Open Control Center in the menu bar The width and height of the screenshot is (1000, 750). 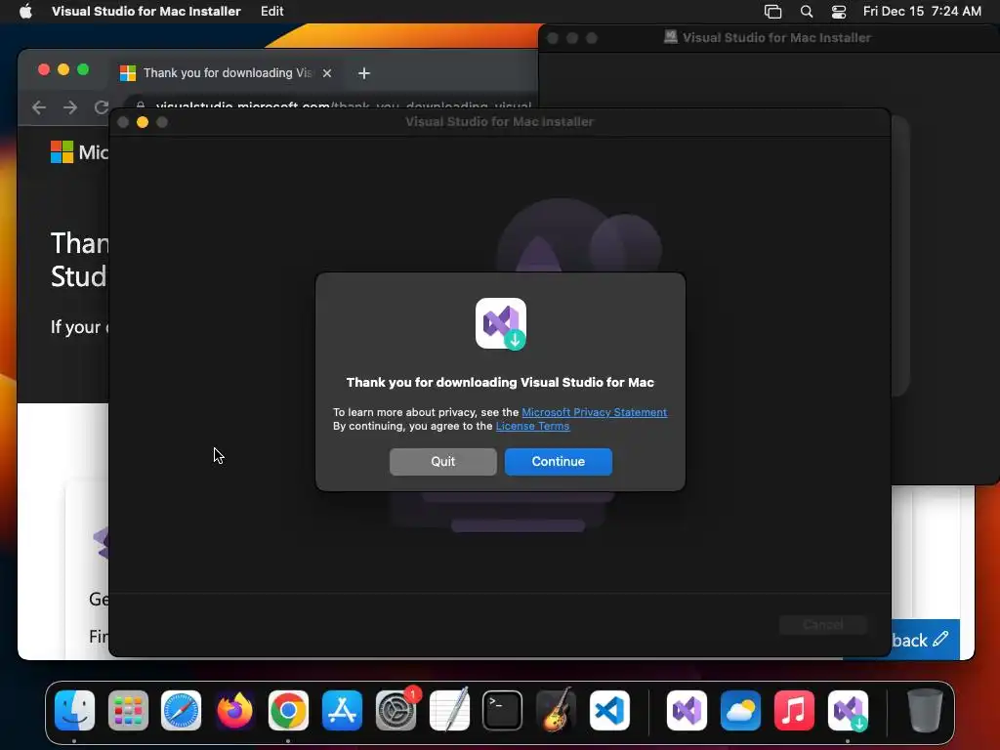tap(839, 12)
